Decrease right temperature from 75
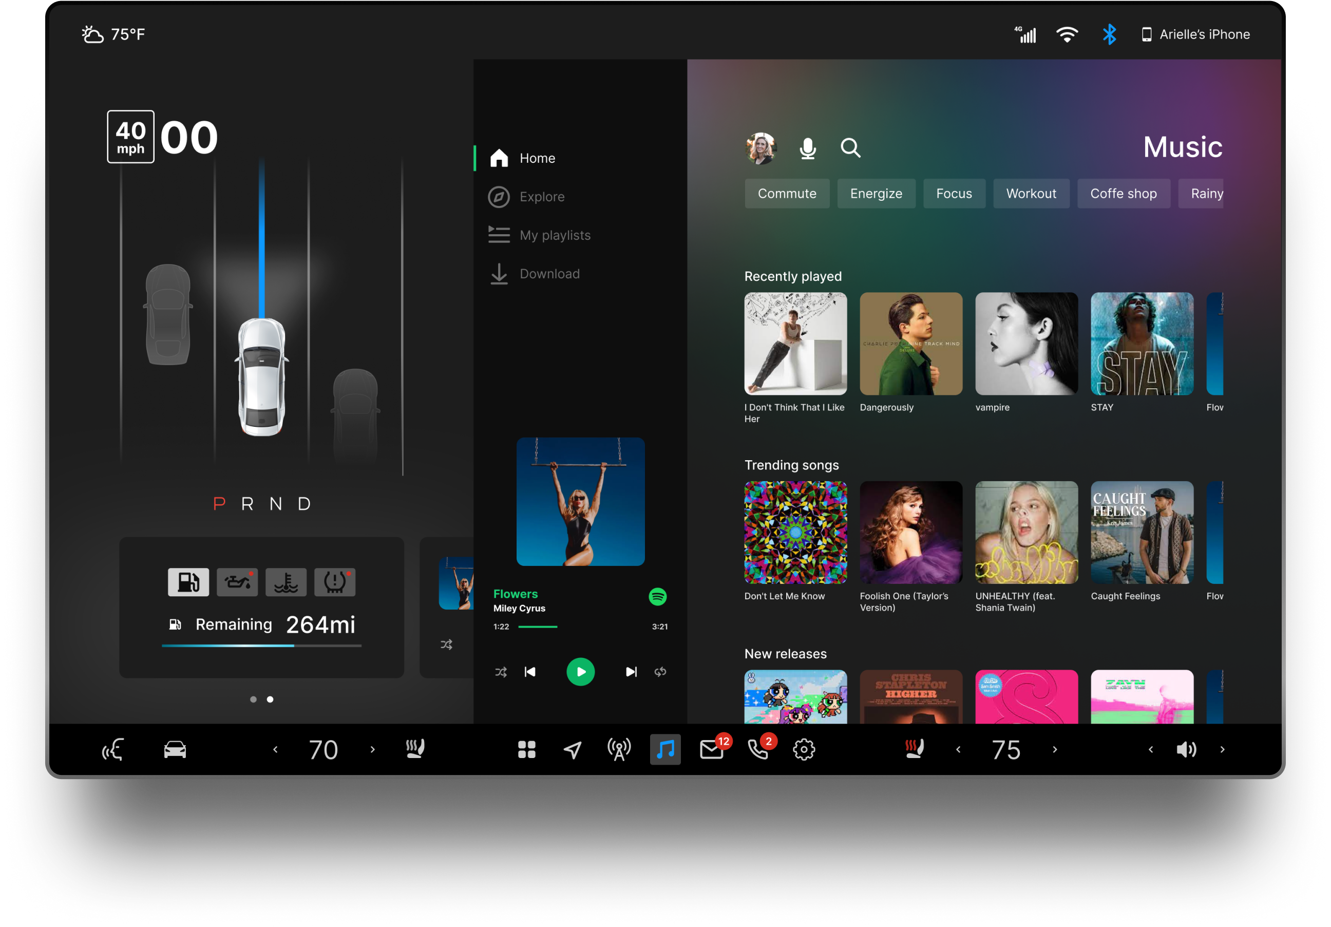Viewport: 1331px width, 927px height. tap(958, 750)
